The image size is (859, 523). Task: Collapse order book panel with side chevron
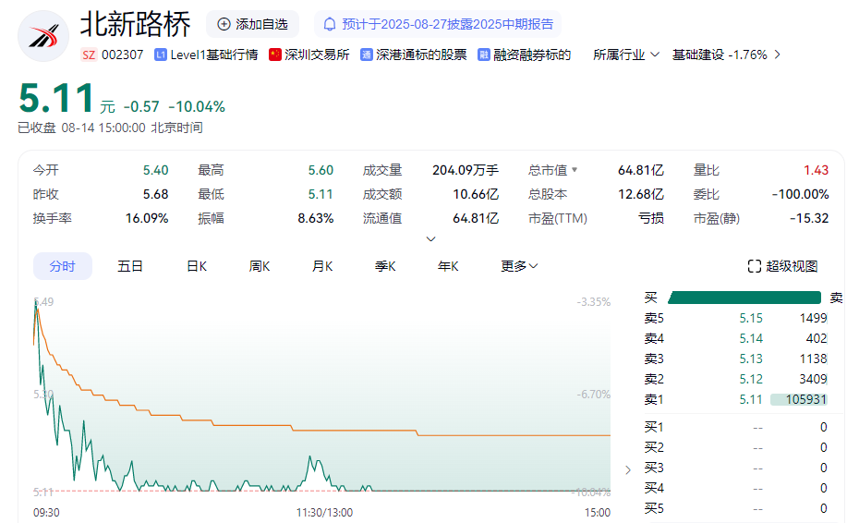[x=628, y=469]
